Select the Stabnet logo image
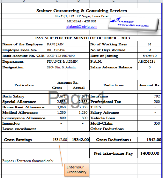This screenshot has width=163, height=178. (x=134, y=24)
